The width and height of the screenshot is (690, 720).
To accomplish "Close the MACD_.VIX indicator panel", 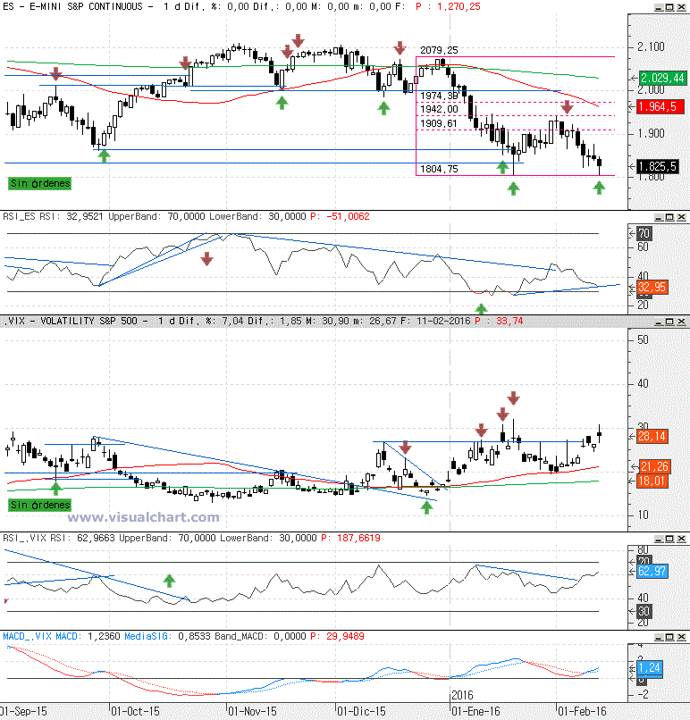I will pos(681,637).
